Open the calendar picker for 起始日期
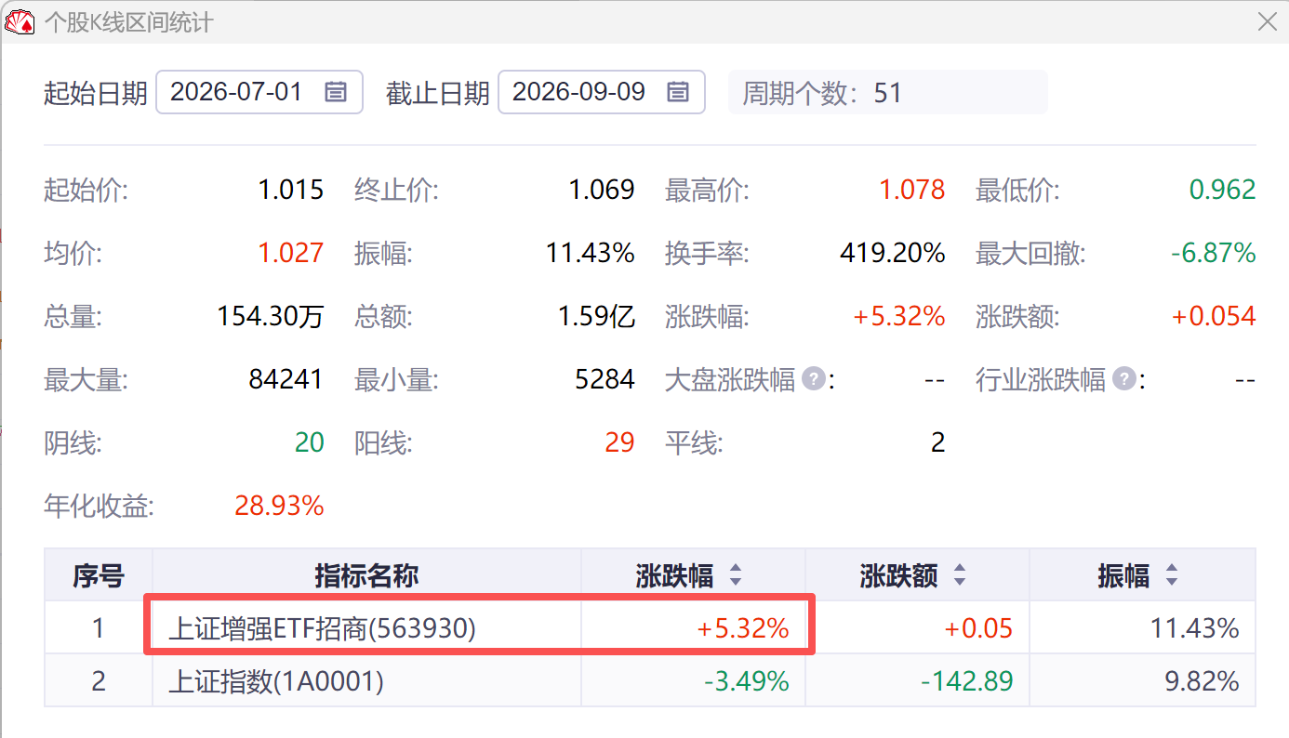The width and height of the screenshot is (1289, 738). 336,91
